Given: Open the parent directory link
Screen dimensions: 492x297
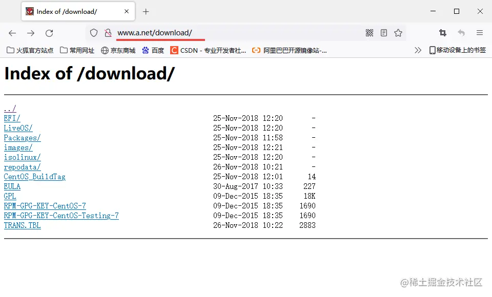Looking at the screenshot, I should click(x=10, y=108).
